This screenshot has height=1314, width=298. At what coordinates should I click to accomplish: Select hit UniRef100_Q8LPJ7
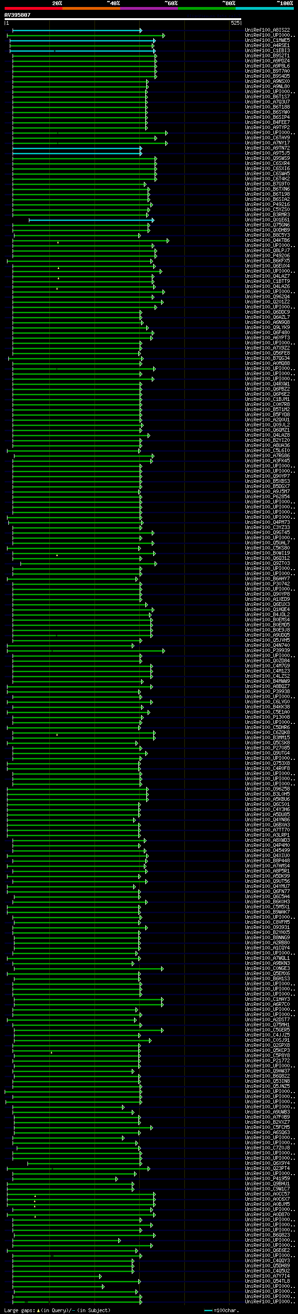click(x=267, y=250)
